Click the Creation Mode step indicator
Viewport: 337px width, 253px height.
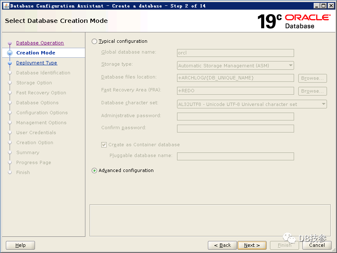[10, 53]
